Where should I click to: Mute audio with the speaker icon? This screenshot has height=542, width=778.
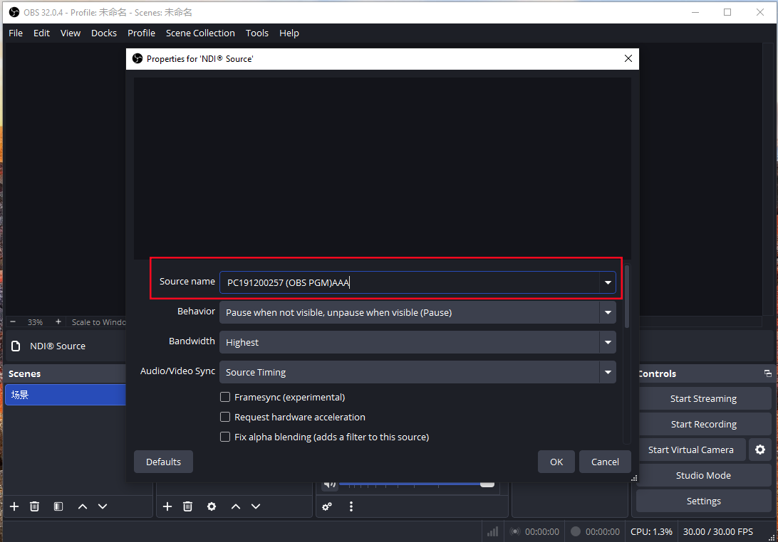click(x=329, y=484)
